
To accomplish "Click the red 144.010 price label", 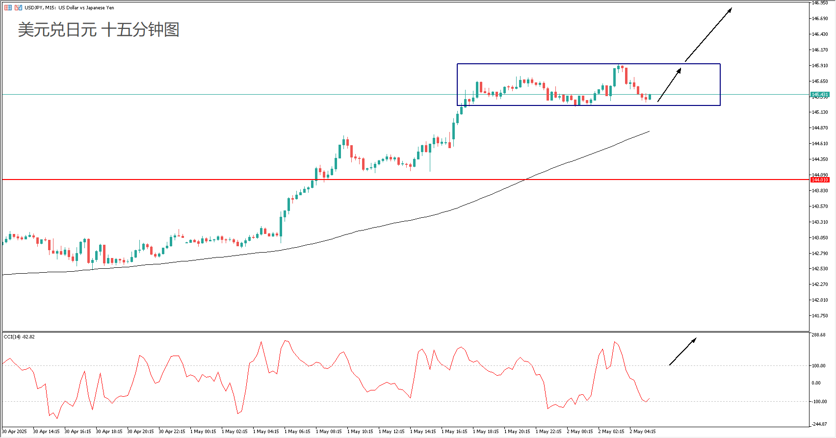I will click(819, 180).
